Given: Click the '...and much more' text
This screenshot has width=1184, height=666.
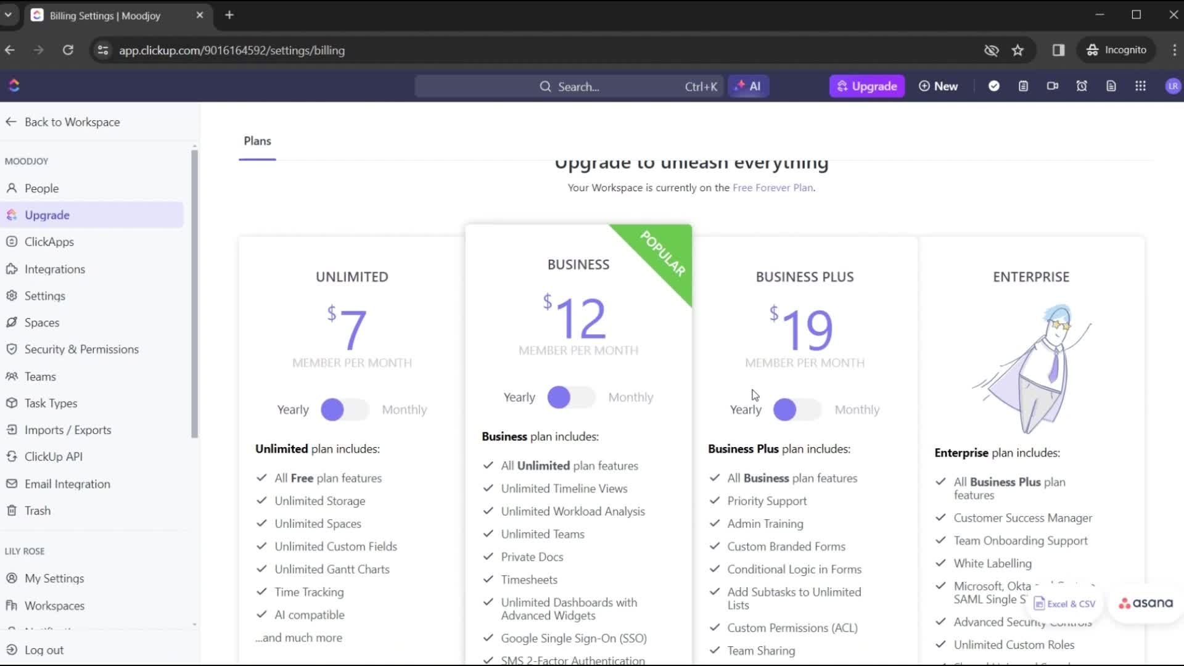Looking at the screenshot, I should pyautogui.click(x=299, y=638).
